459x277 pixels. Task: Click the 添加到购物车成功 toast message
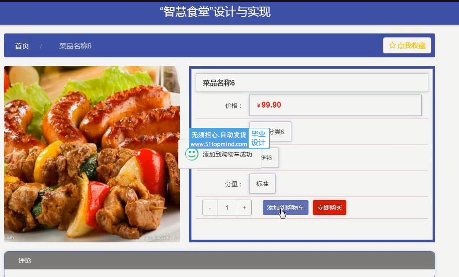[x=220, y=154]
